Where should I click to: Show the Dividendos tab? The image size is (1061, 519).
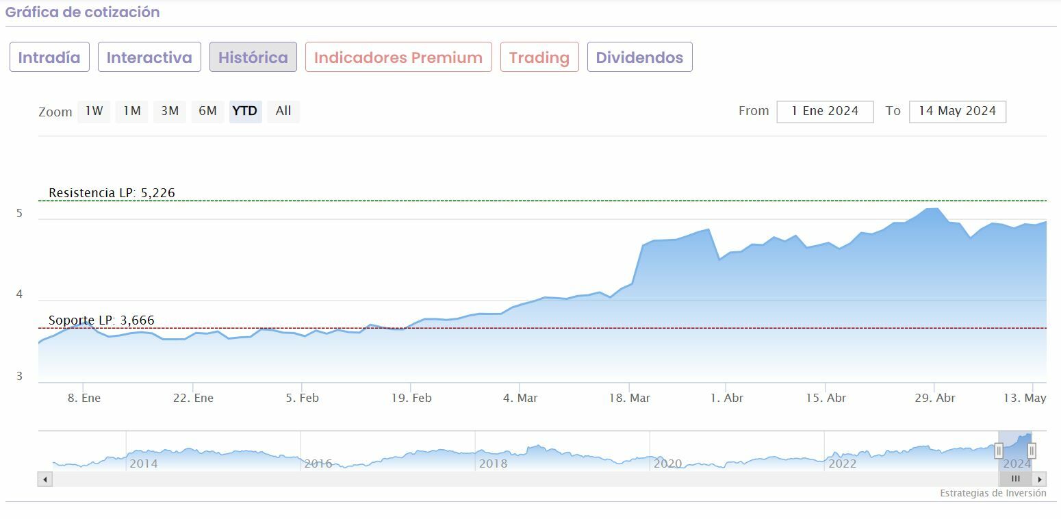coord(639,58)
